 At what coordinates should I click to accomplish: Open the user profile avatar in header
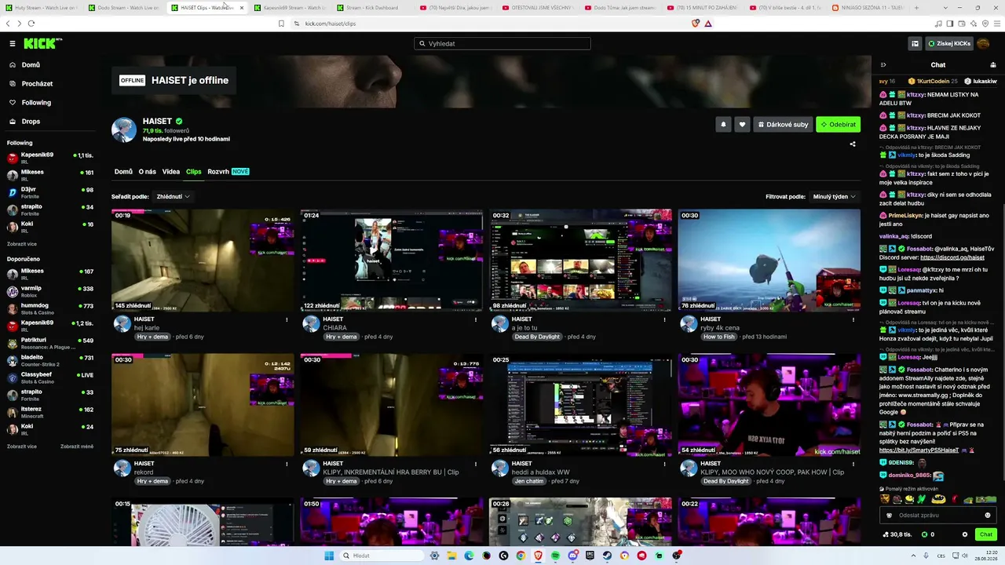click(983, 43)
